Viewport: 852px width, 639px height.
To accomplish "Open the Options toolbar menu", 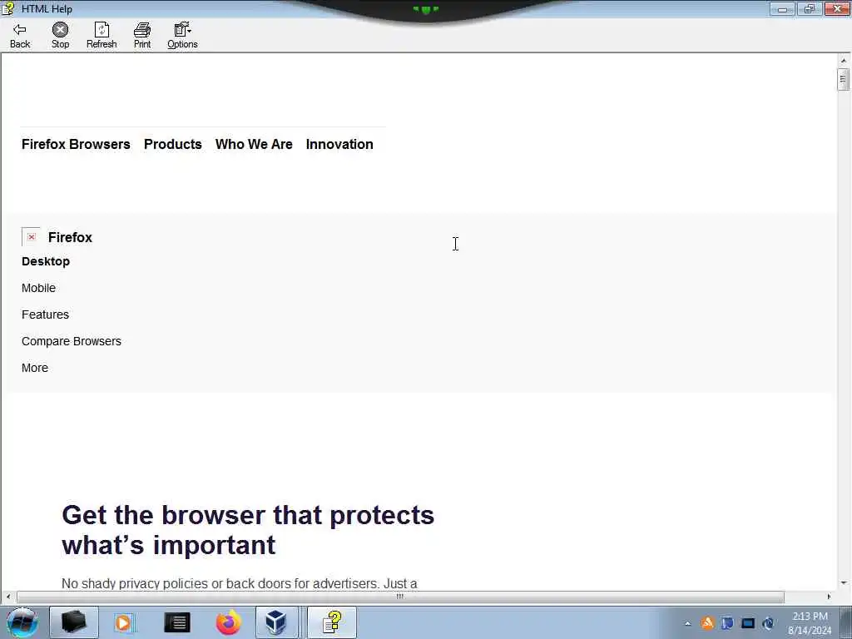I will click(182, 36).
